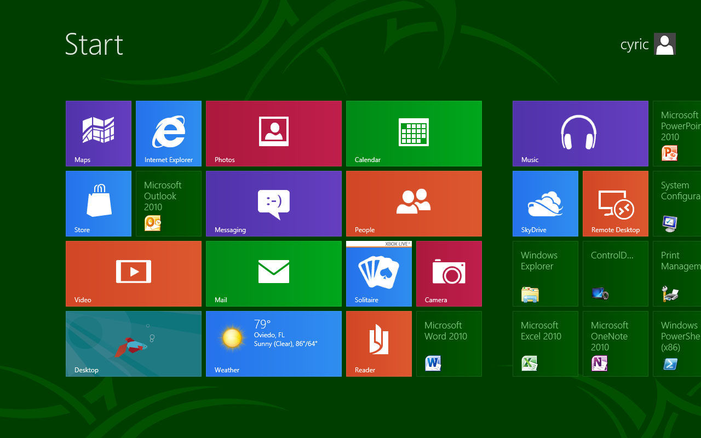Image resolution: width=701 pixels, height=438 pixels.
Task: Open the ControlD... tile
Action: [x=616, y=274]
